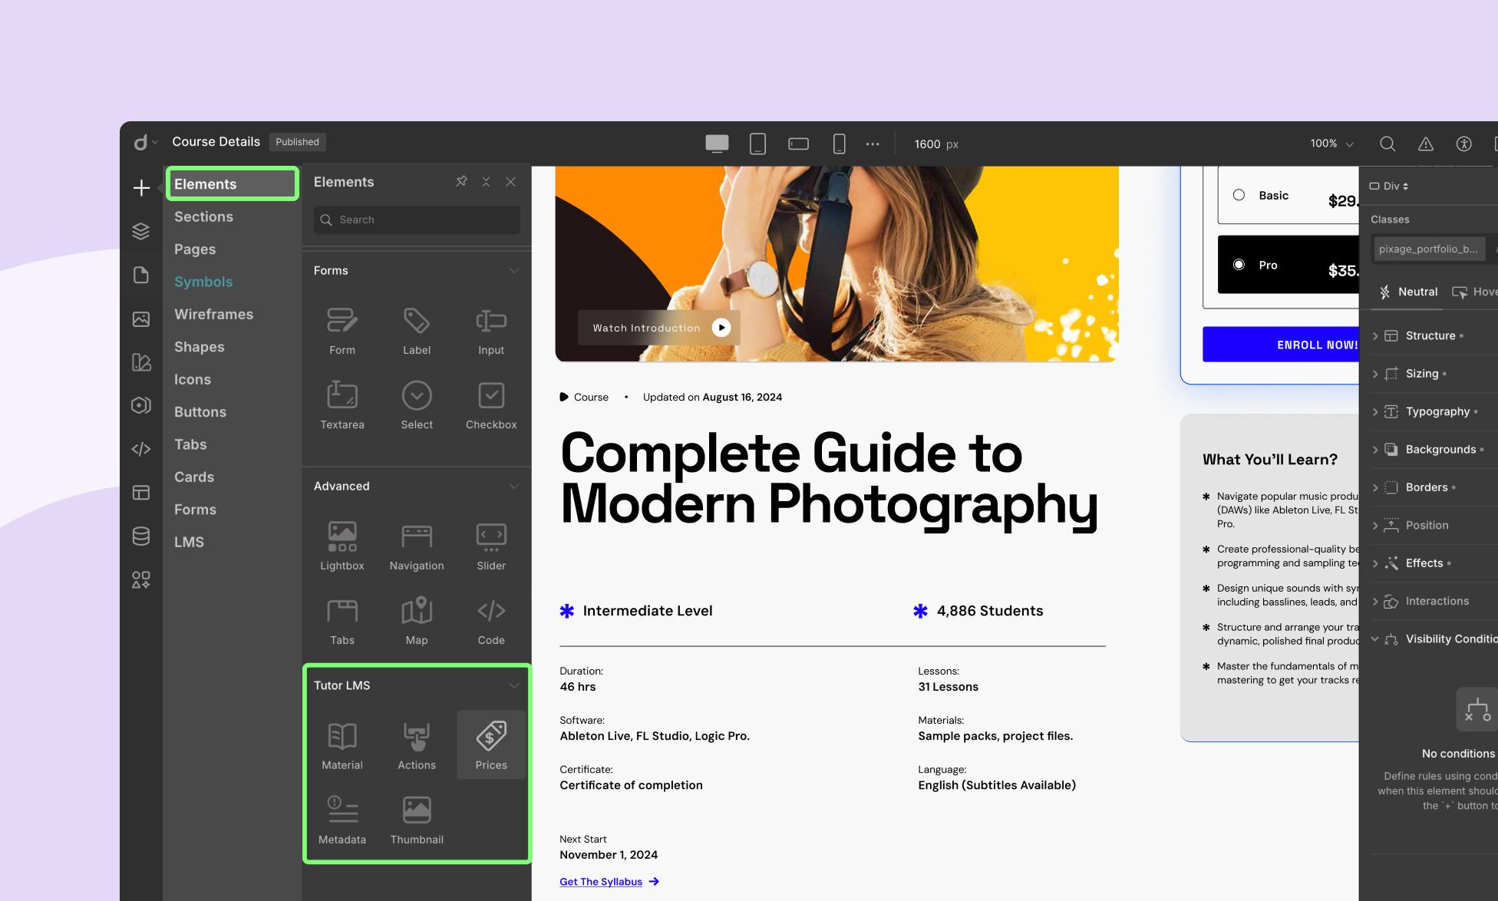
Task: Add the Slider element
Action: (491, 546)
